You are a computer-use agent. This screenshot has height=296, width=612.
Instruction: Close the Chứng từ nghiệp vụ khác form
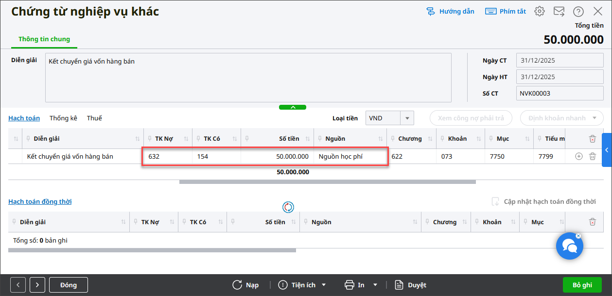coord(598,11)
